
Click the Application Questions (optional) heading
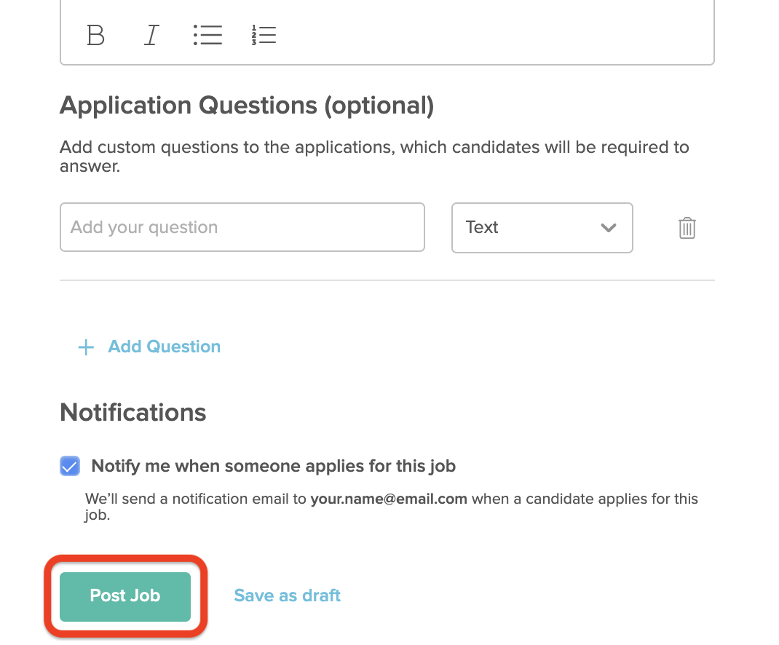(x=247, y=106)
